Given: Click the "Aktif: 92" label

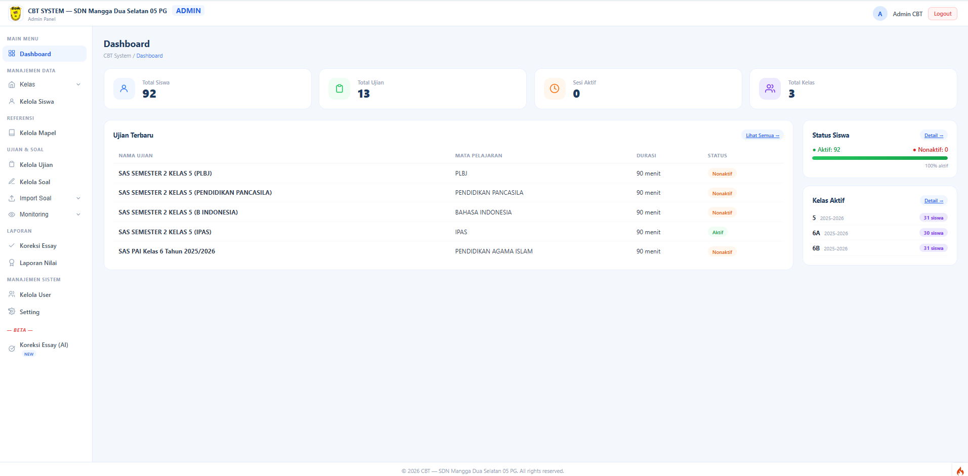Looking at the screenshot, I should [x=826, y=149].
